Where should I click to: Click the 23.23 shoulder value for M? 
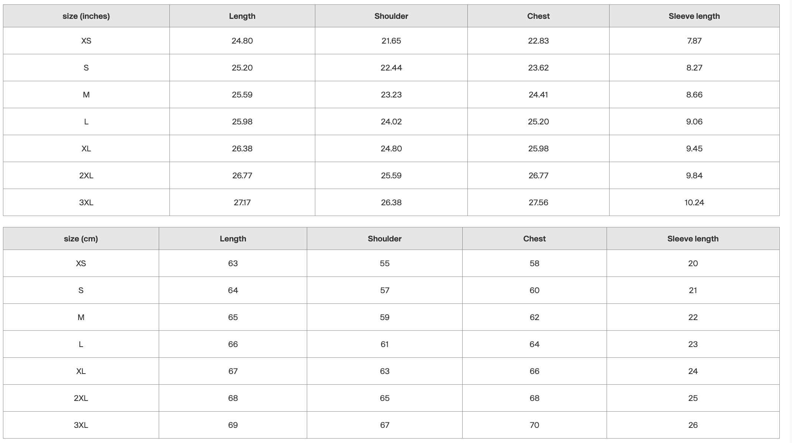pyautogui.click(x=391, y=95)
